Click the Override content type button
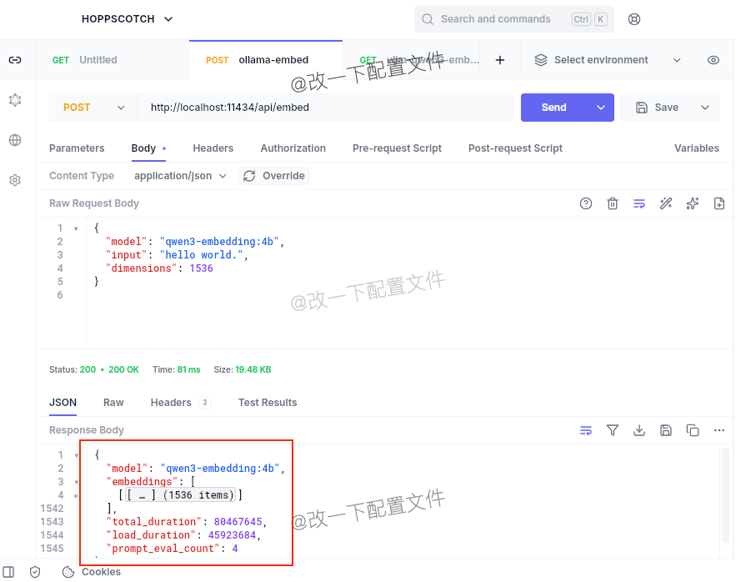The width and height of the screenshot is (736, 582). coord(274,176)
